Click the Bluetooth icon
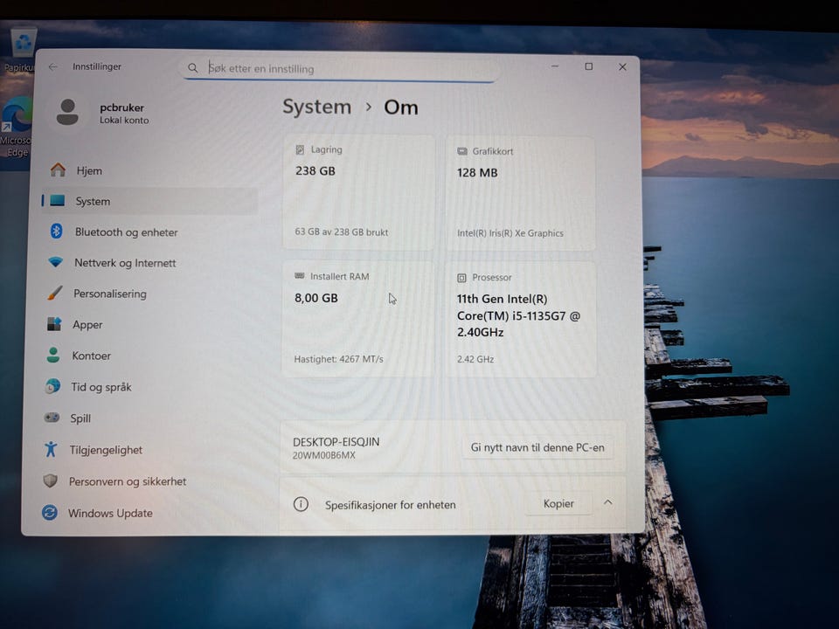839x629 pixels. tap(56, 231)
